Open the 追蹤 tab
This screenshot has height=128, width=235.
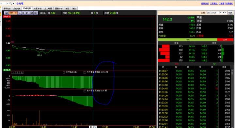[68, 9]
